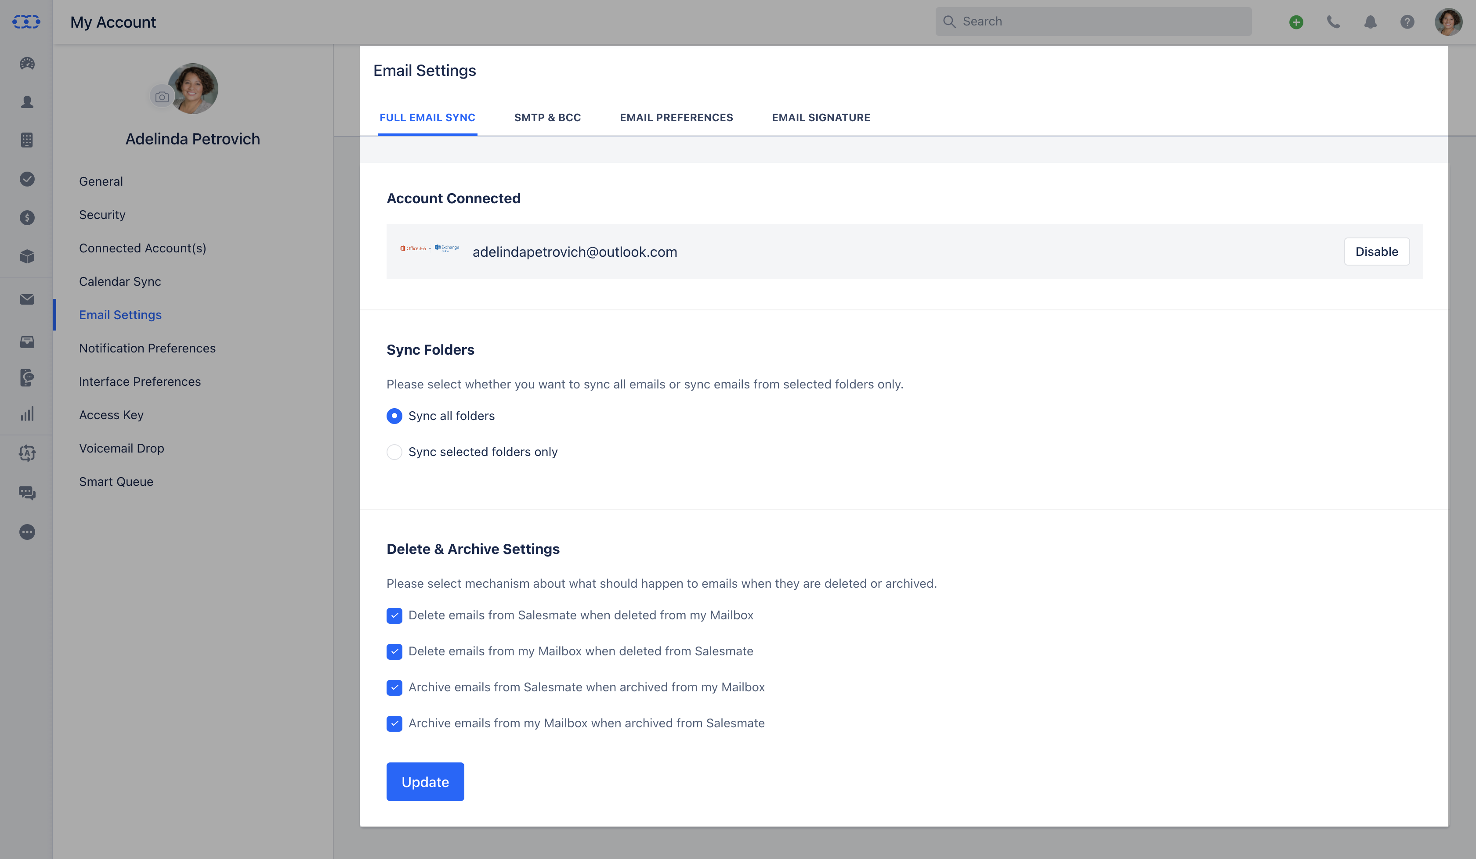The image size is (1476, 859).
Task: Uncheck Archive emails from my Mailbox option
Action: tap(394, 723)
